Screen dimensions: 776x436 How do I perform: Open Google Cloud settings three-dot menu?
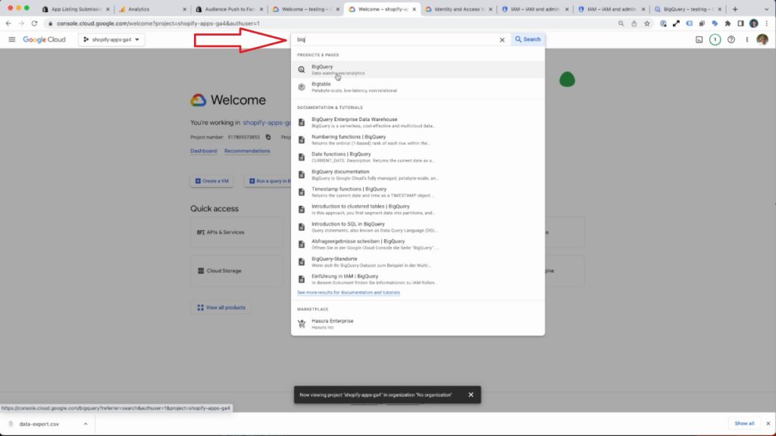coord(746,39)
